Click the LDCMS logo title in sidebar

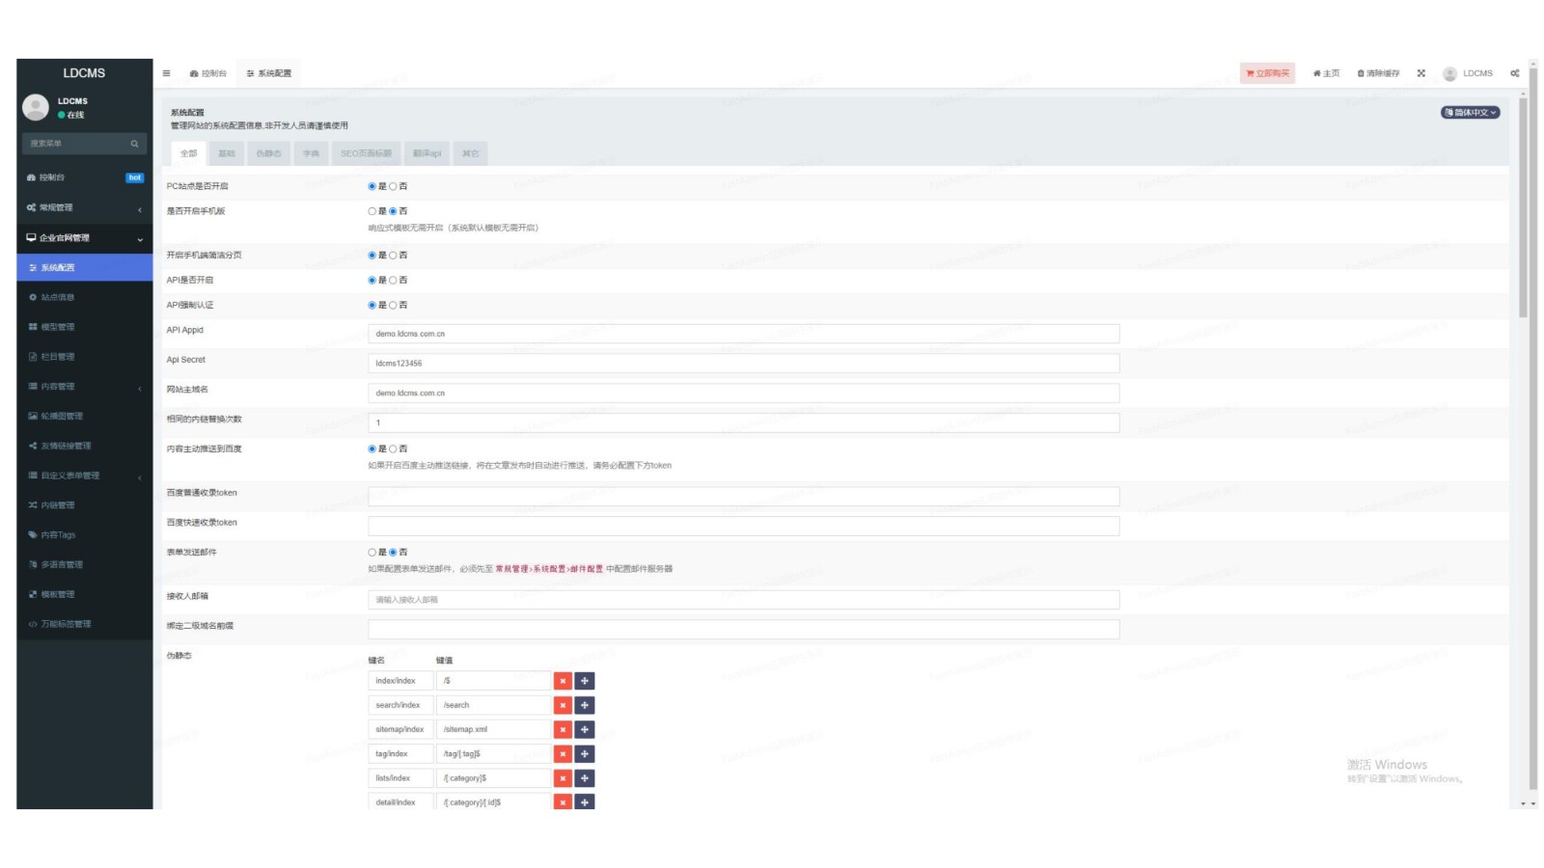tap(84, 73)
